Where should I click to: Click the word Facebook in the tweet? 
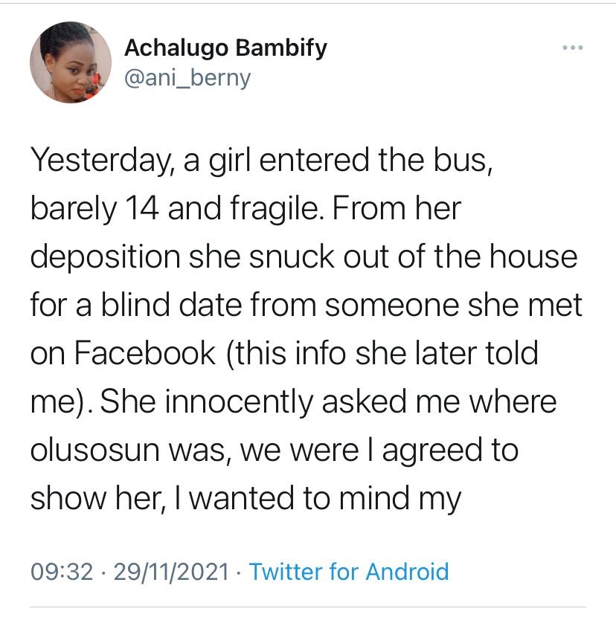click(145, 353)
